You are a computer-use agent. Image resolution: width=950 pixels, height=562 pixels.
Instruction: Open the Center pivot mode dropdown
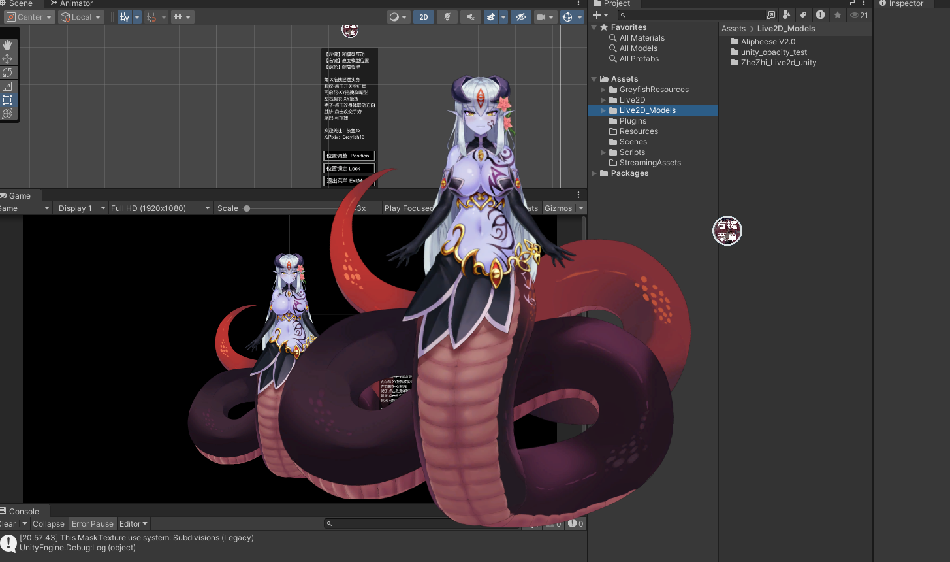29,17
